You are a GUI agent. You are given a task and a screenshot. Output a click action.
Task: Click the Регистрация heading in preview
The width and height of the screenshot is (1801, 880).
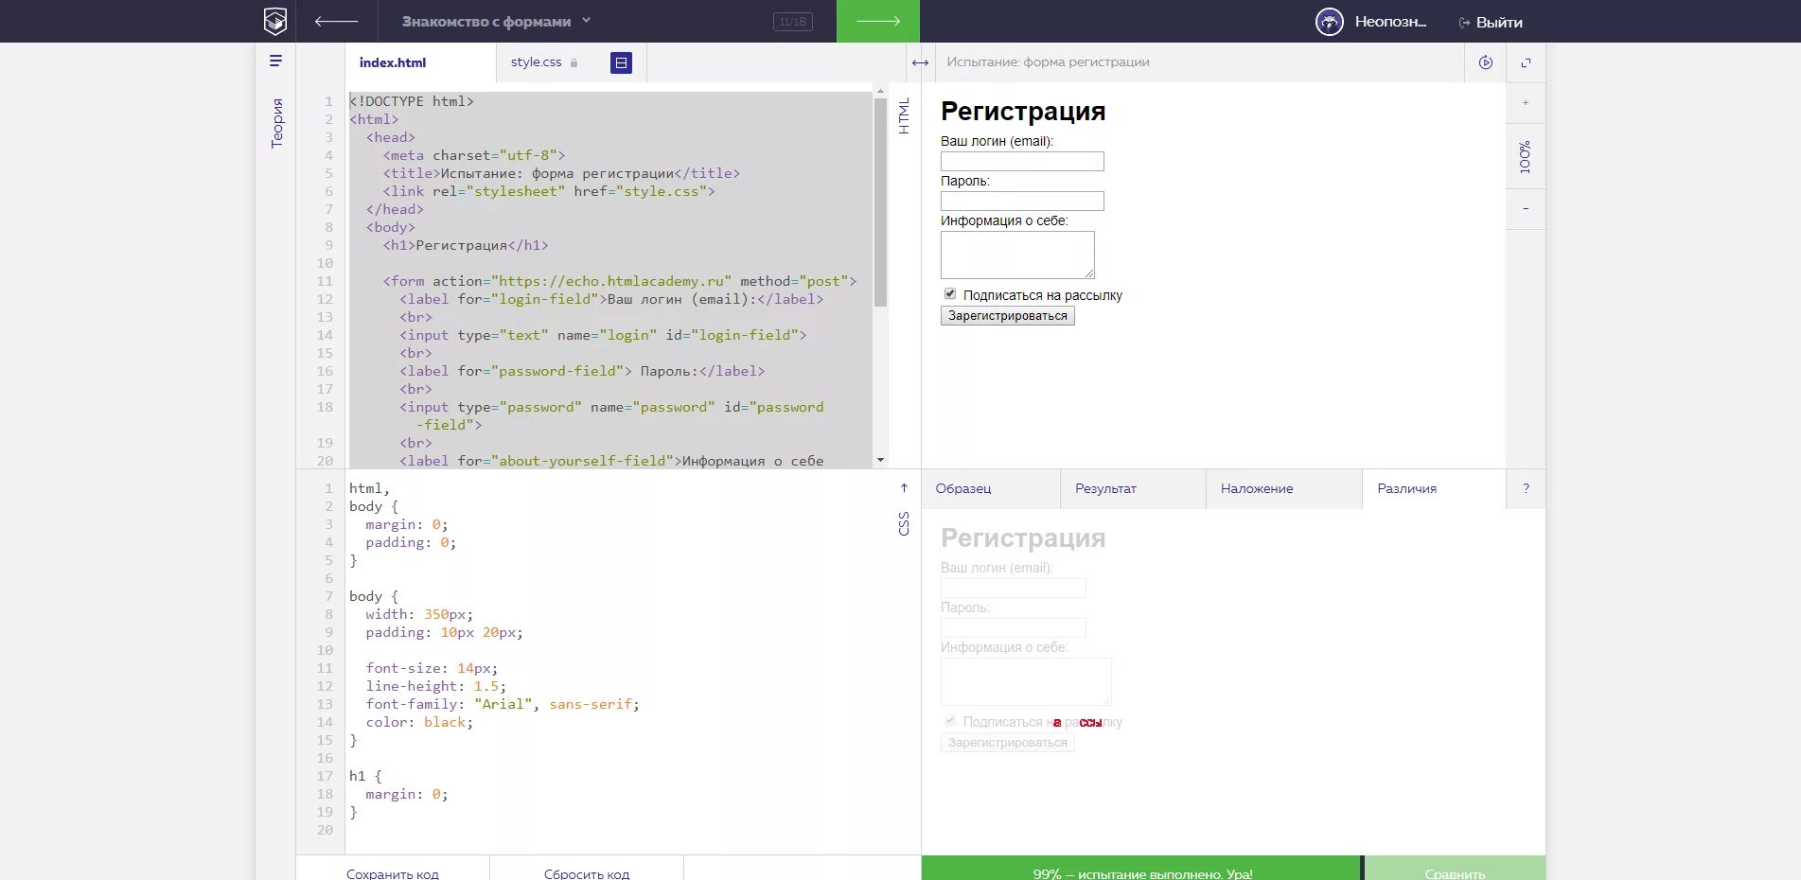pyautogui.click(x=1023, y=112)
